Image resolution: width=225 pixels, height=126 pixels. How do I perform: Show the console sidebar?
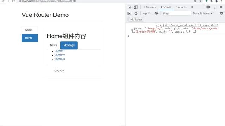(x=129, y=13)
